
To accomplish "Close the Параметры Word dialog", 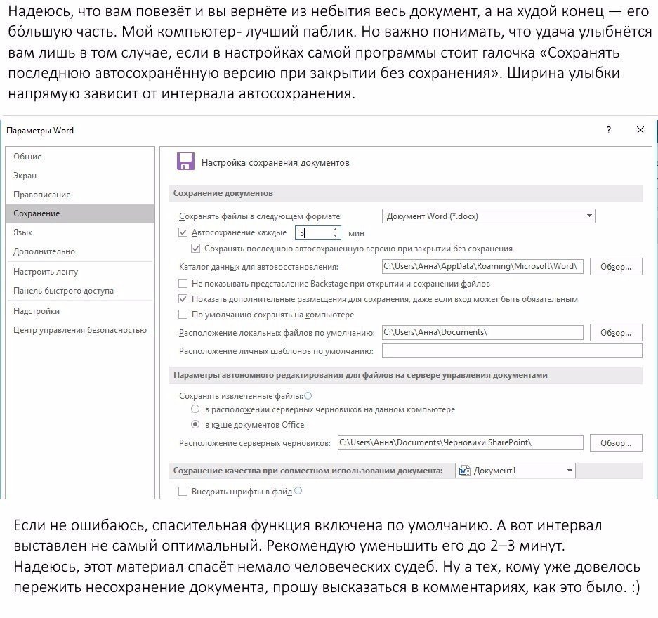I will click(x=640, y=130).
